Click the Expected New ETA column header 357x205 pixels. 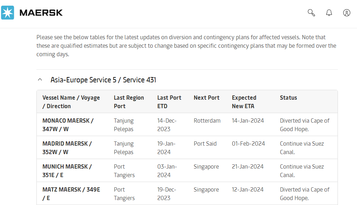[244, 102]
